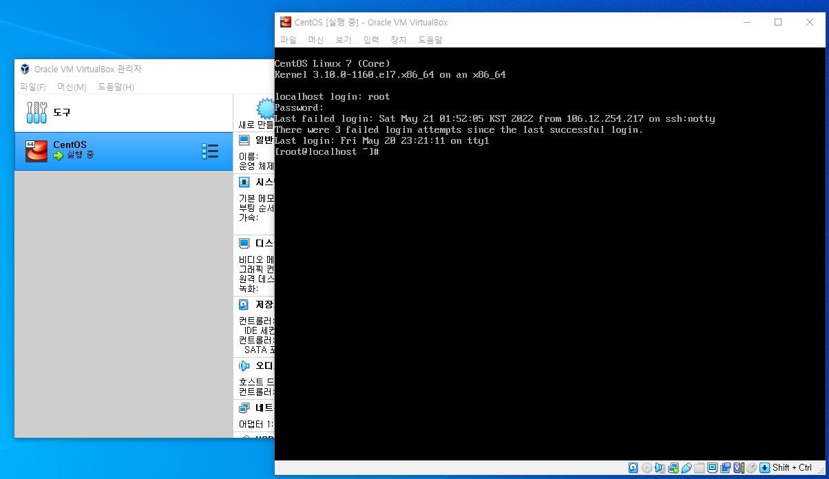
Task: Open the USB devices icon in VM status bar
Action: tap(686, 468)
